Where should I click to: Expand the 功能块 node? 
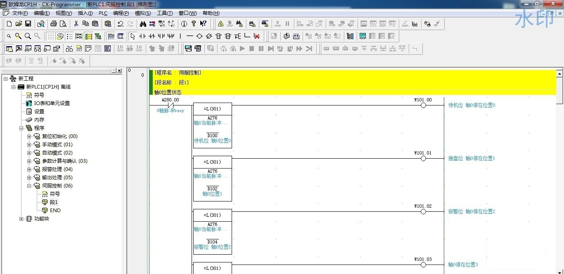click(x=21, y=219)
